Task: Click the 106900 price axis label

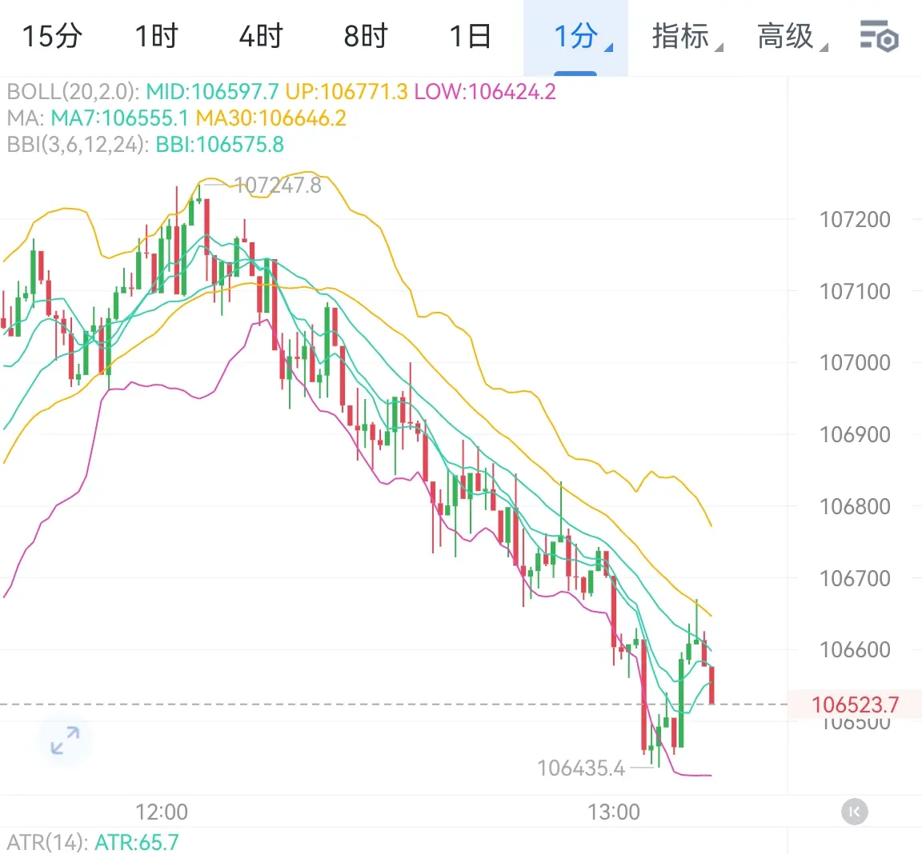Action: pyautogui.click(x=855, y=435)
